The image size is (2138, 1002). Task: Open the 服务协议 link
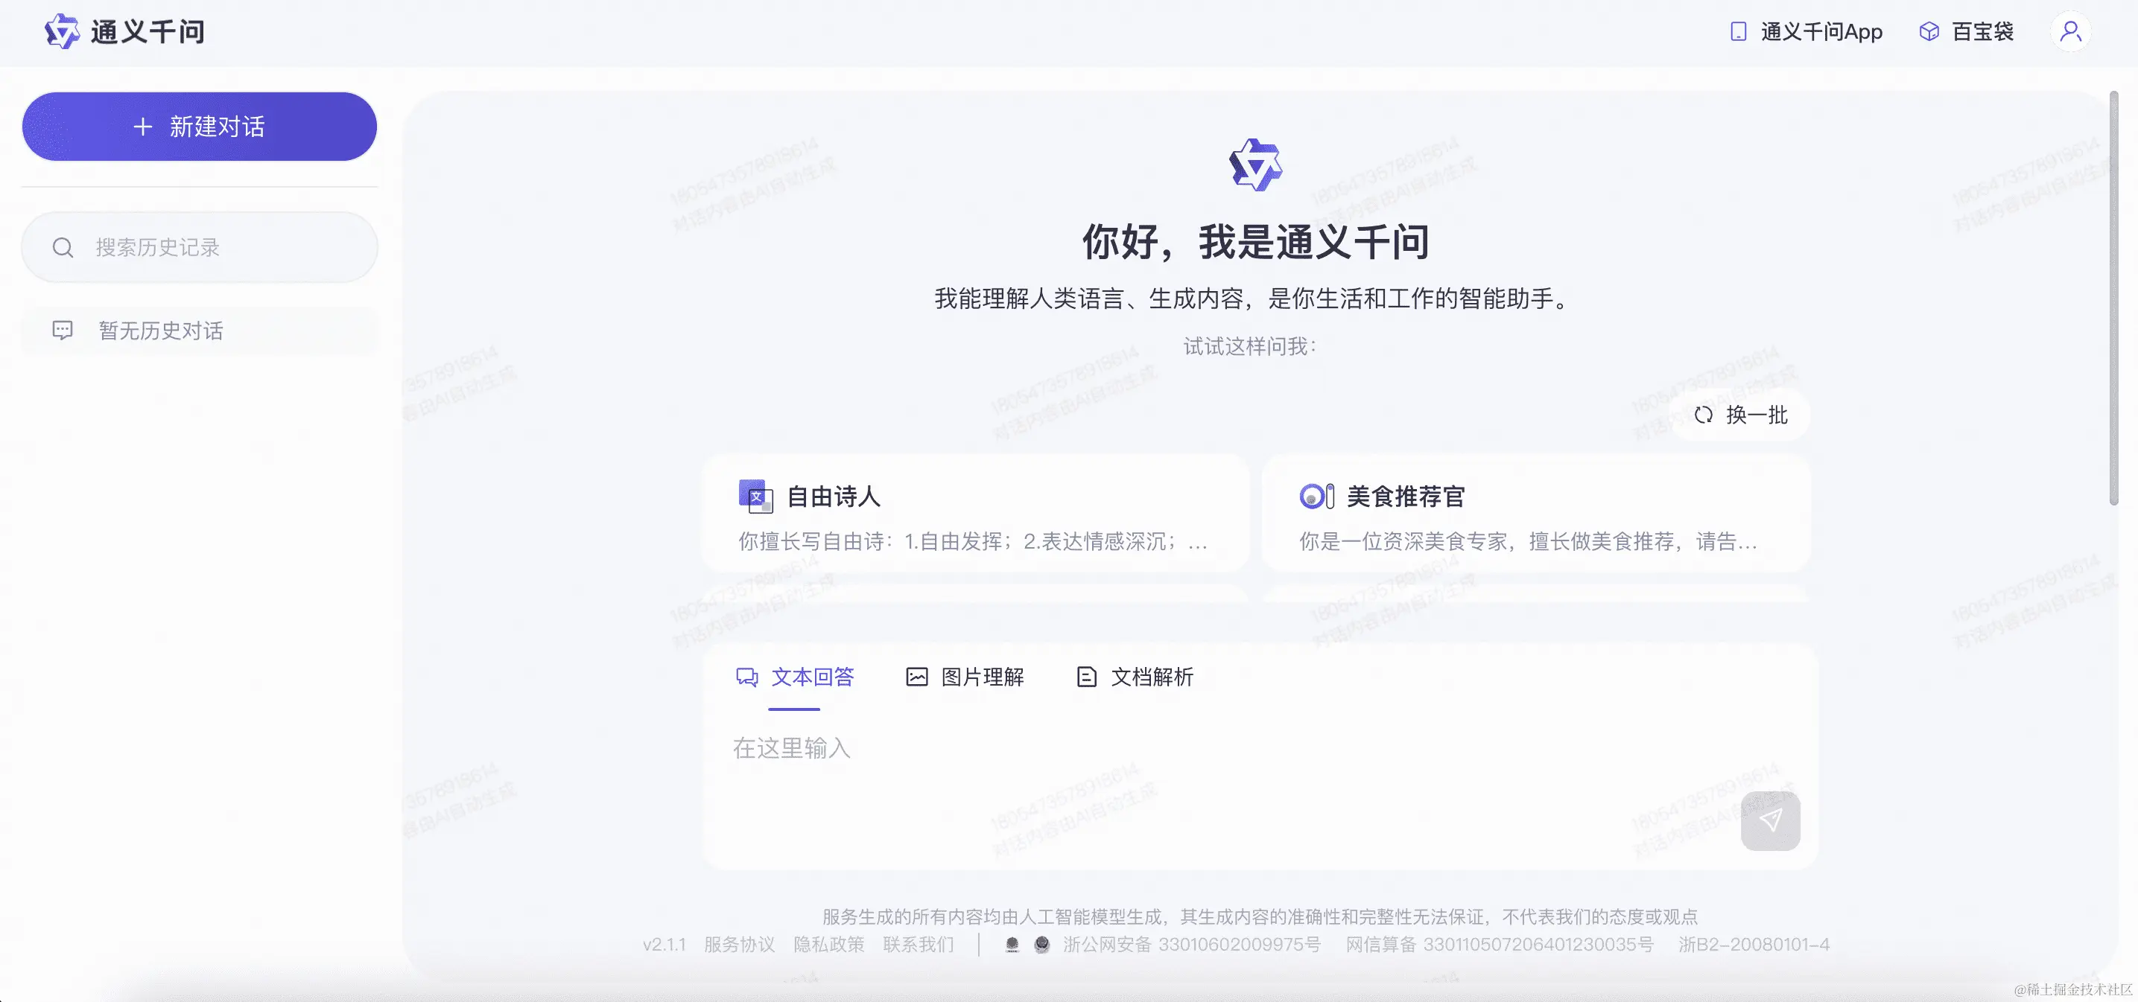(739, 944)
